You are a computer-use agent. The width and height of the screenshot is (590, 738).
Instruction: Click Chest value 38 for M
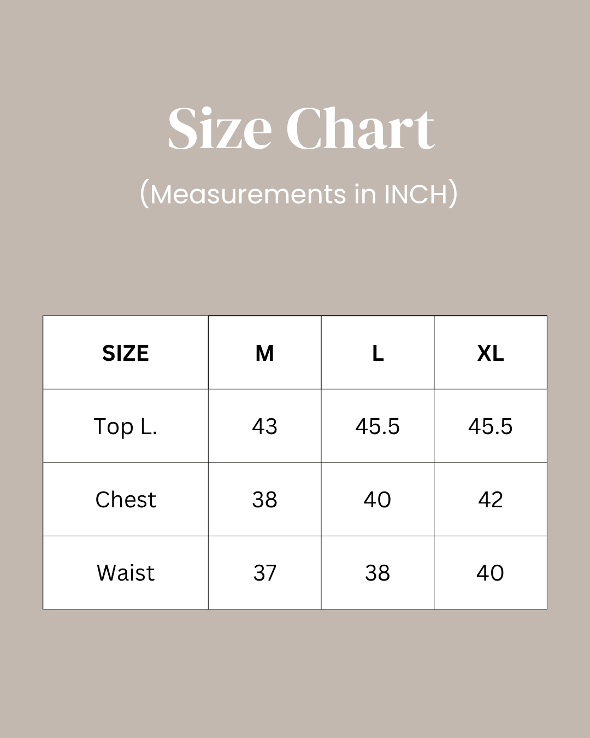pyautogui.click(x=265, y=500)
